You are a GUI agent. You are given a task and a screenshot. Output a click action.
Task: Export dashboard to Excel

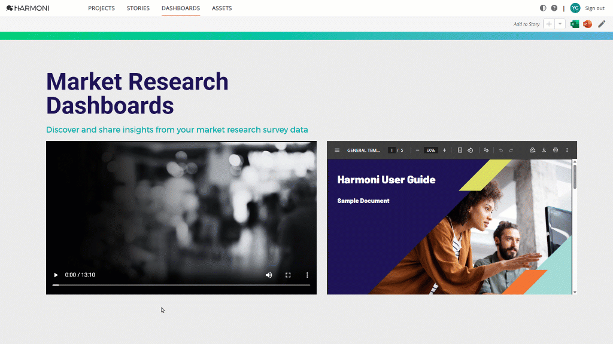[574, 24]
